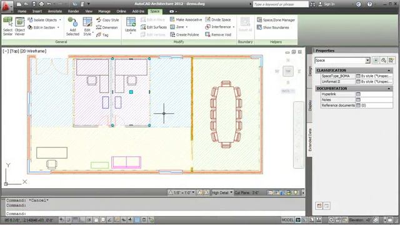Click the Select Similar tool
The image size is (400, 225).
[x=7, y=26]
